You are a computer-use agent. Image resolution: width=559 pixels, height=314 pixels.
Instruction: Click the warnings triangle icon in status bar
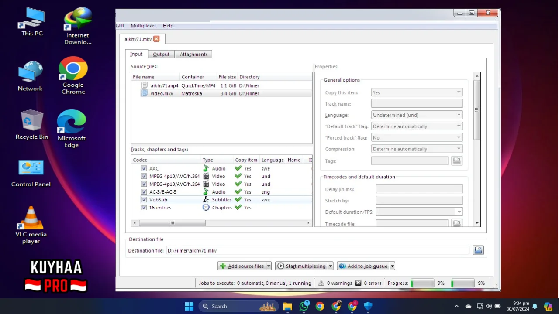pyautogui.click(x=321, y=283)
